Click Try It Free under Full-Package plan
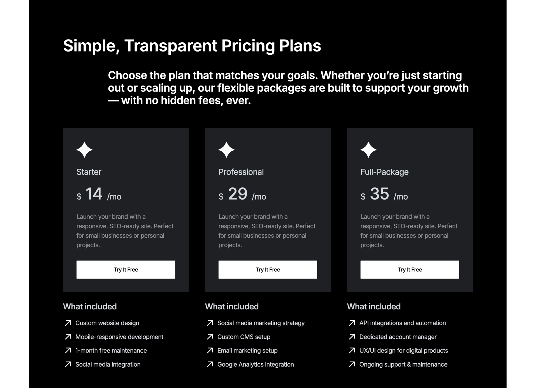The width and height of the screenshot is (538, 389). pos(409,269)
